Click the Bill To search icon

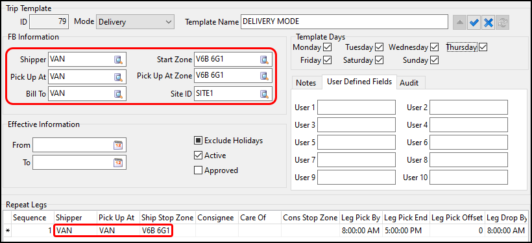(118, 94)
